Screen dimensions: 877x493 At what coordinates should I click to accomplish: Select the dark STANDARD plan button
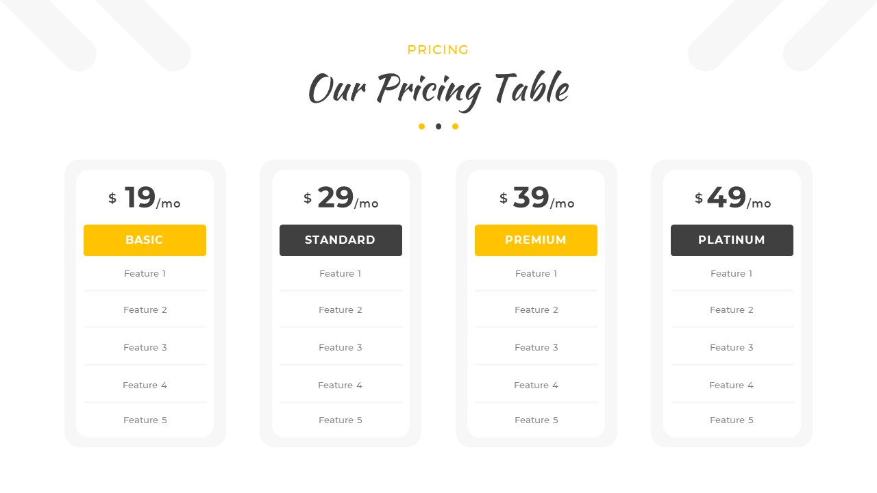[x=341, y=240]
